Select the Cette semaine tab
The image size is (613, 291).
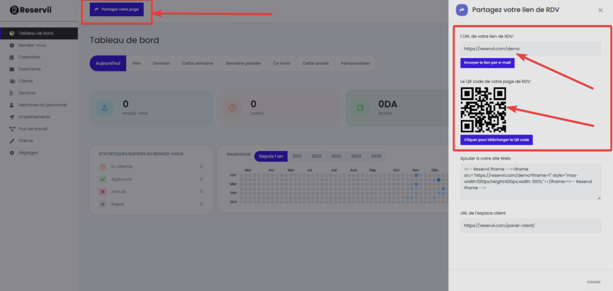(x=198, y=63)
